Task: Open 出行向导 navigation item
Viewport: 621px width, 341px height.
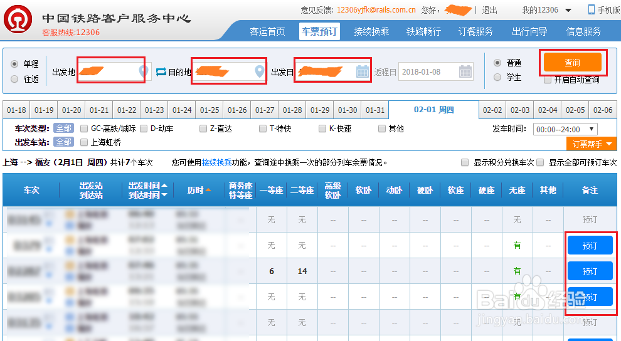Action: pyautogui.click(x=529, y=31)
